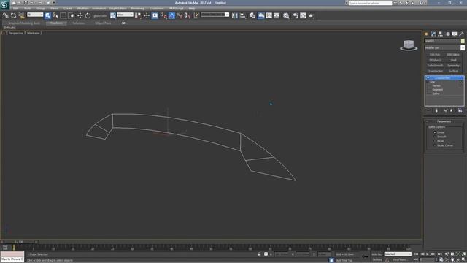Click the Surface modifier button

pyautogui.click(x=453, y=72)
